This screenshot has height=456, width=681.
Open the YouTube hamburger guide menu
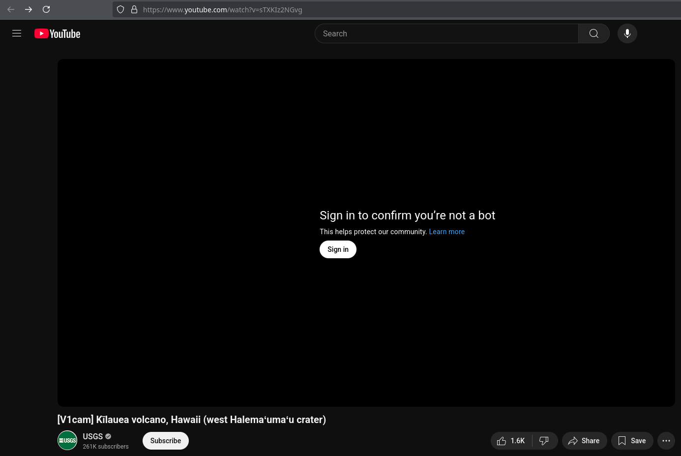click(x=17, y=33)
